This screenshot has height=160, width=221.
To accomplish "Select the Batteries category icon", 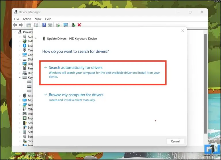I will tap(24, 41).
